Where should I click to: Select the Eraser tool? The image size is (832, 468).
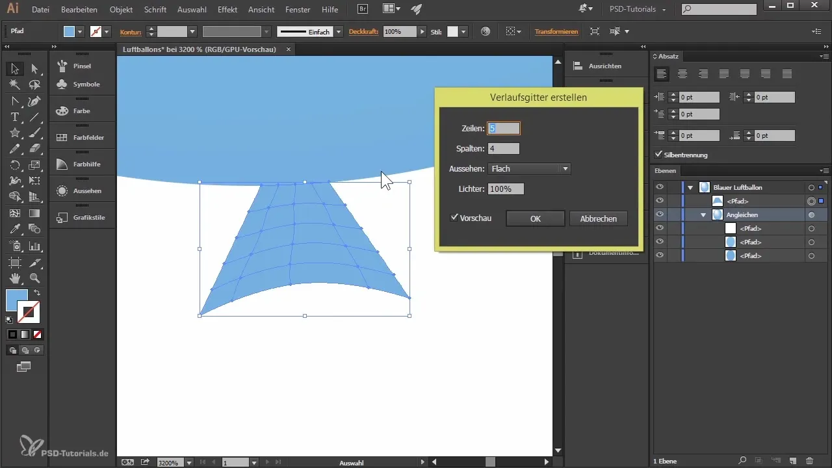pyautogui.click(x=35, y=149)
